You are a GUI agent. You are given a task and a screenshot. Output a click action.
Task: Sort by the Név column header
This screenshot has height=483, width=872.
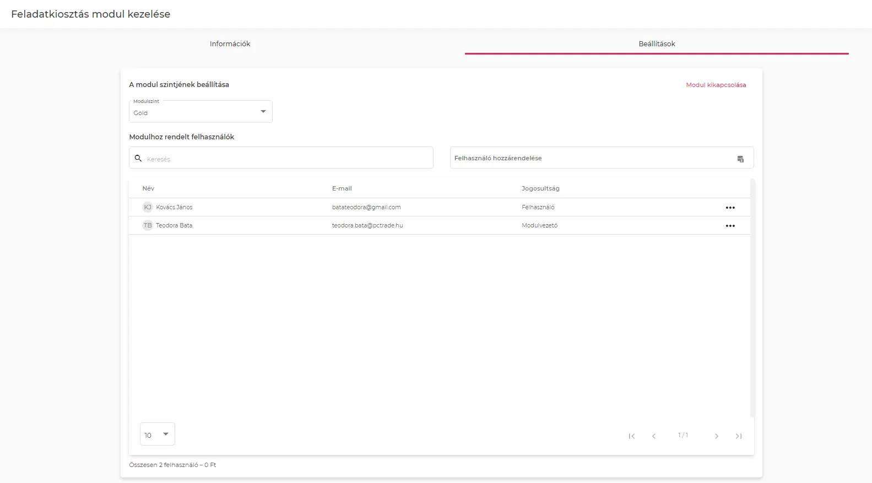point(148,188)
